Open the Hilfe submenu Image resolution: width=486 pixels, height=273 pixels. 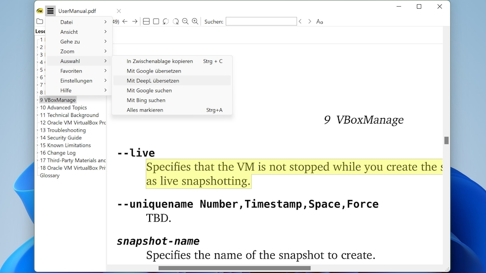pos(79,90)
